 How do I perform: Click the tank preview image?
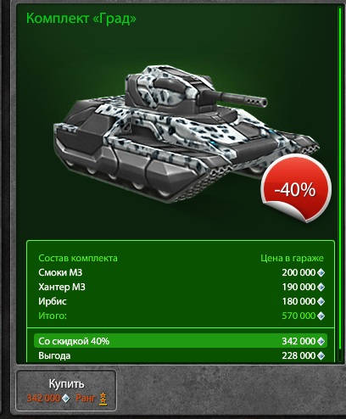pos(187,134)
